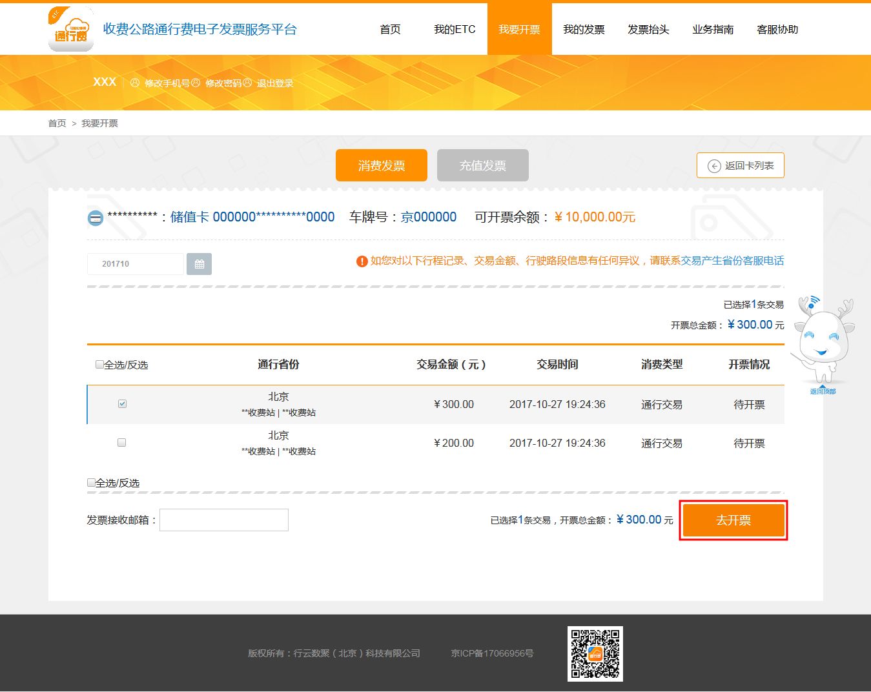Click the 修改密码 link
Screen dimensions: 871x692
(x=223, y=83)
